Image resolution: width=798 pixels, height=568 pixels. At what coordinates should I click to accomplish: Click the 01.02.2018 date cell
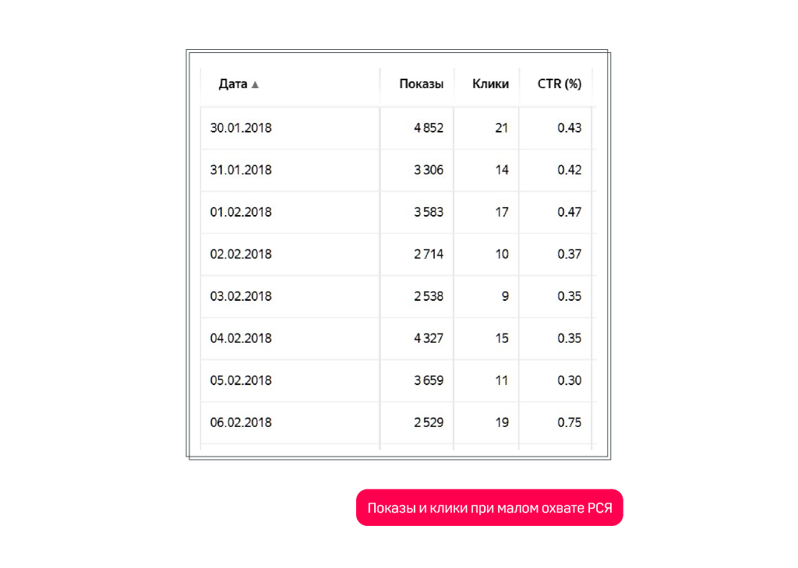[241, 212]
